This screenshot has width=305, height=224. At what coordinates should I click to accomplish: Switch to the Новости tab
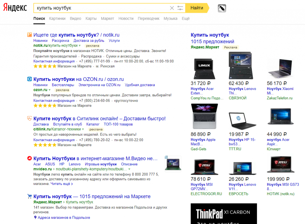(126, 18)
